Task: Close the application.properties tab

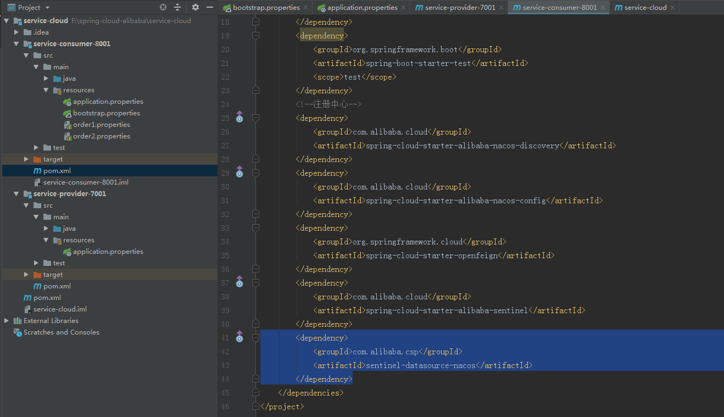Action: 403,8
